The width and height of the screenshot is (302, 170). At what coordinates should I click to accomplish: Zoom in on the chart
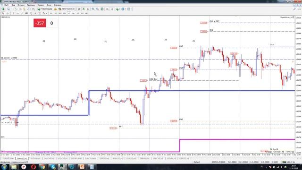click(93, 9)
